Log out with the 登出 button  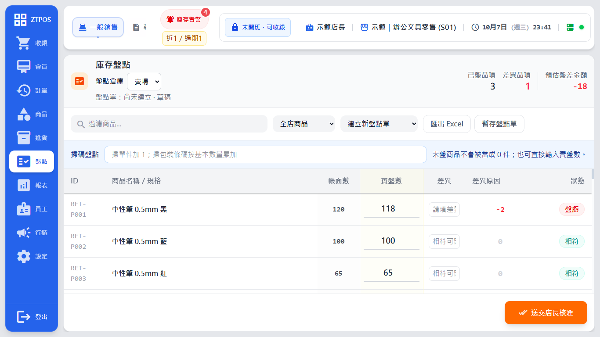pos(32,317)
